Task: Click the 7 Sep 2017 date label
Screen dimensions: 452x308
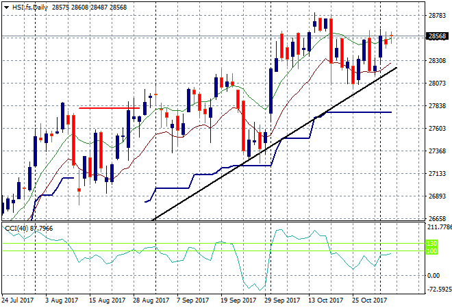Action: coord(192,300)
